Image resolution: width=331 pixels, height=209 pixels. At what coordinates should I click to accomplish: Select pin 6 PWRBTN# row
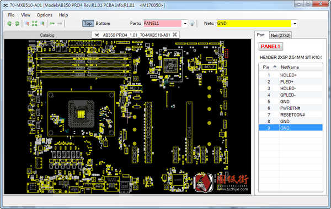291,108
